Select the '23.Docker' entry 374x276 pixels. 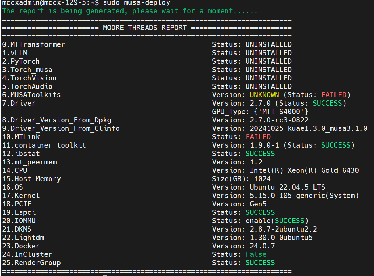point(21,246)
